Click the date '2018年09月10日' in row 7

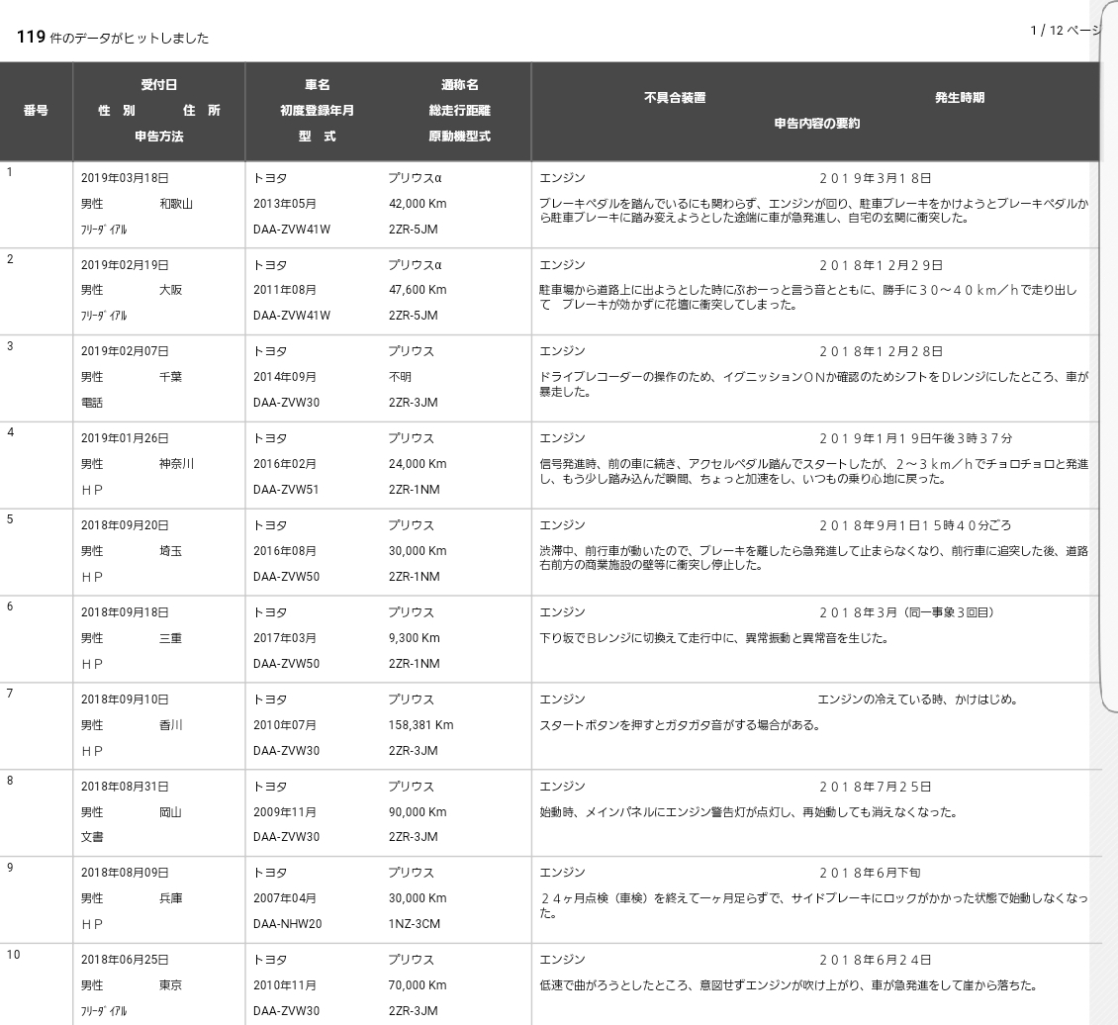pos(125,699)
